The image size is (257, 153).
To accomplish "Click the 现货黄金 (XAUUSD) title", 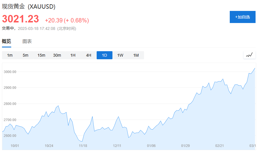I will [29, 6].
